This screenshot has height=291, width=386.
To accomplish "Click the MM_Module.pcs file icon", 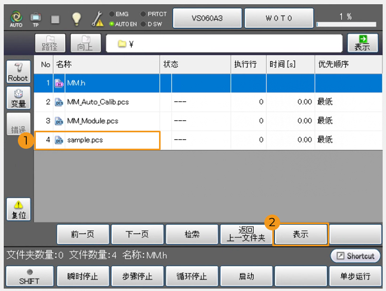I will (x=59, y=121).
